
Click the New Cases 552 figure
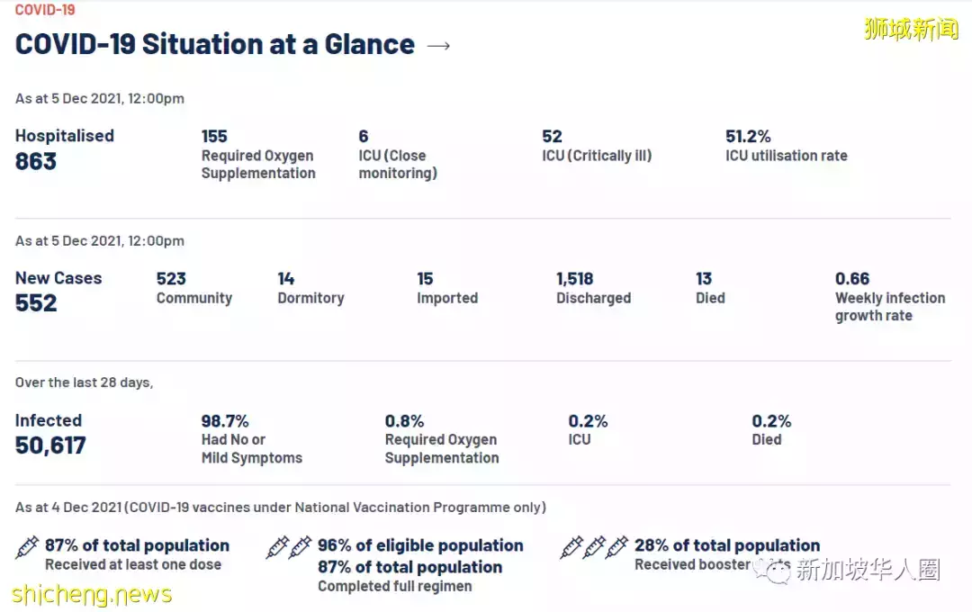[x=58, y=292]
